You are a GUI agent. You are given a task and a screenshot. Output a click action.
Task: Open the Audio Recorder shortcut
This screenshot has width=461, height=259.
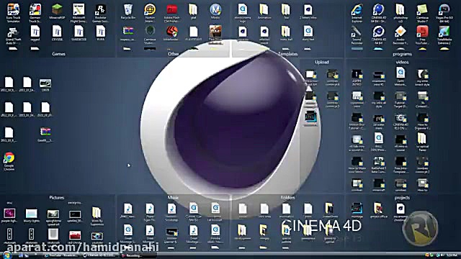[400, 35]
